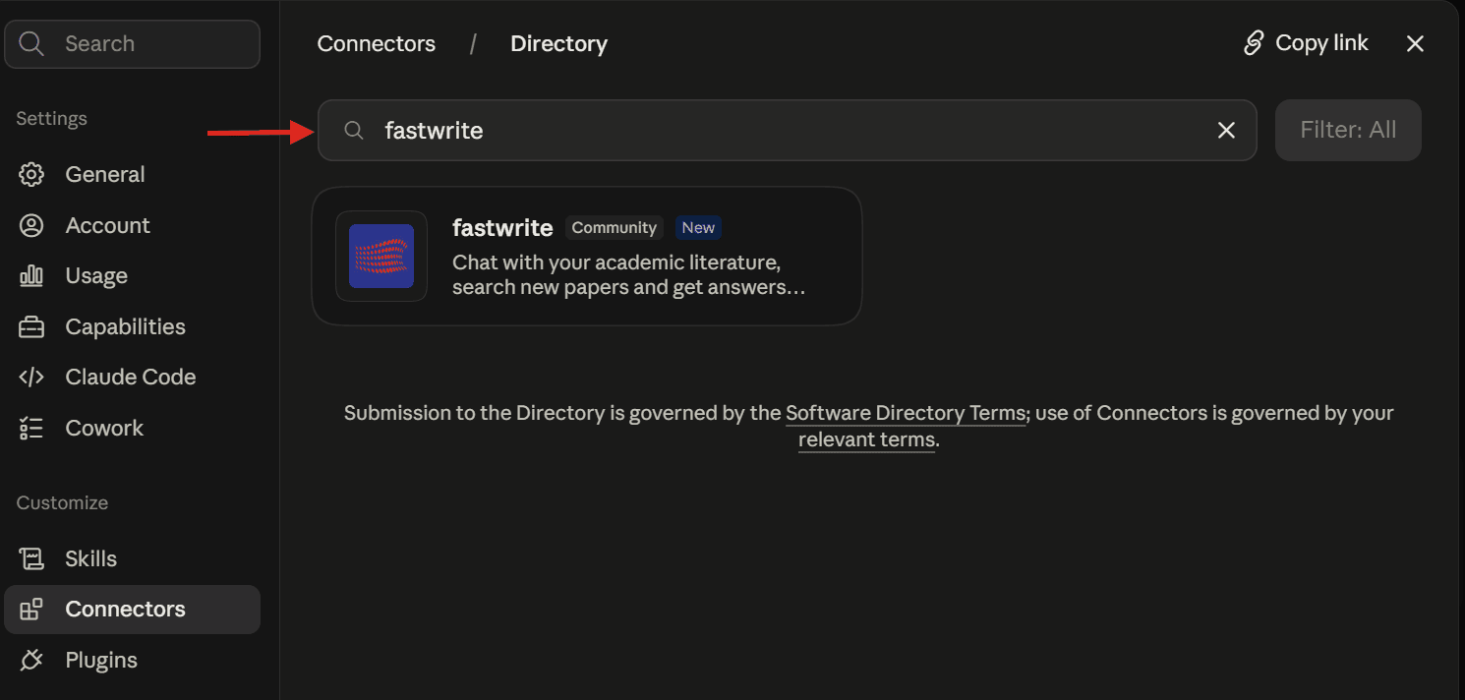Click the Settings section heading
Screen dimensions: 1465x700
(x=52, y=118)
